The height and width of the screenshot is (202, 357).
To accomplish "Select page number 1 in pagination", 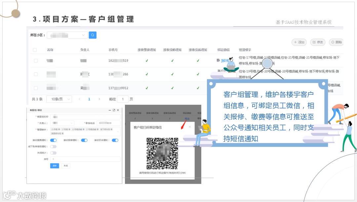I will tap(89, 99).
